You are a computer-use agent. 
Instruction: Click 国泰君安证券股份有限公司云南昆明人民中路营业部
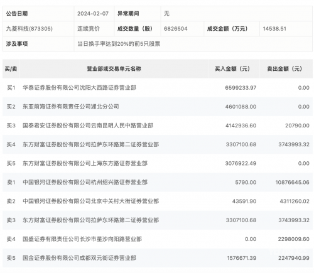click(88, 126)
